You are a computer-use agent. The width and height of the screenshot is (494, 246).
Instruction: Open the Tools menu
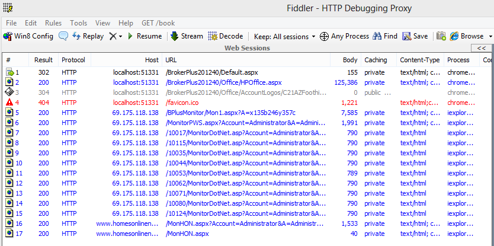[x=78, y=23]
